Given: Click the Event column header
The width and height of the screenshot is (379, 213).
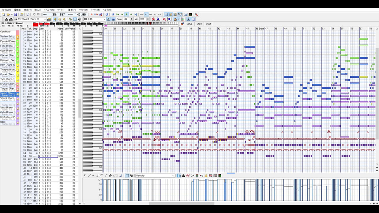Looking at the screenshot, I should pyautogui.click(x=48, y=29).
